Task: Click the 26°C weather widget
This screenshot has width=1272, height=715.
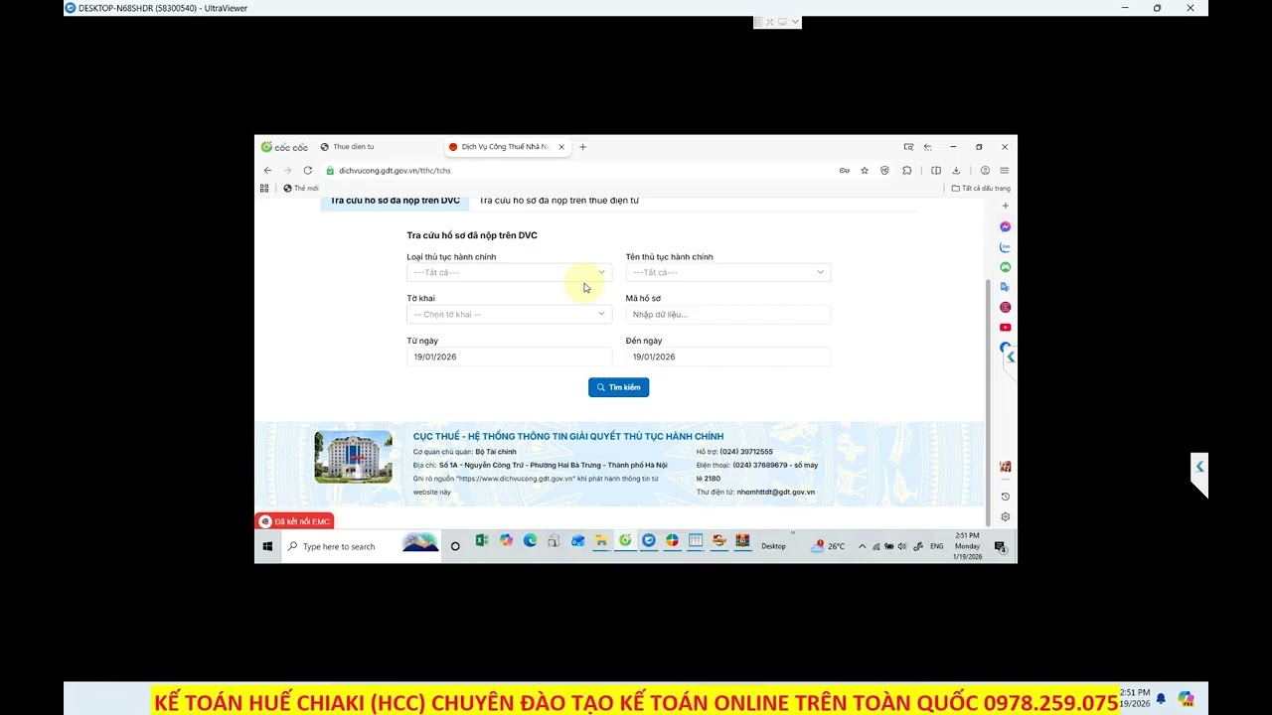Action: coord(828,546)
